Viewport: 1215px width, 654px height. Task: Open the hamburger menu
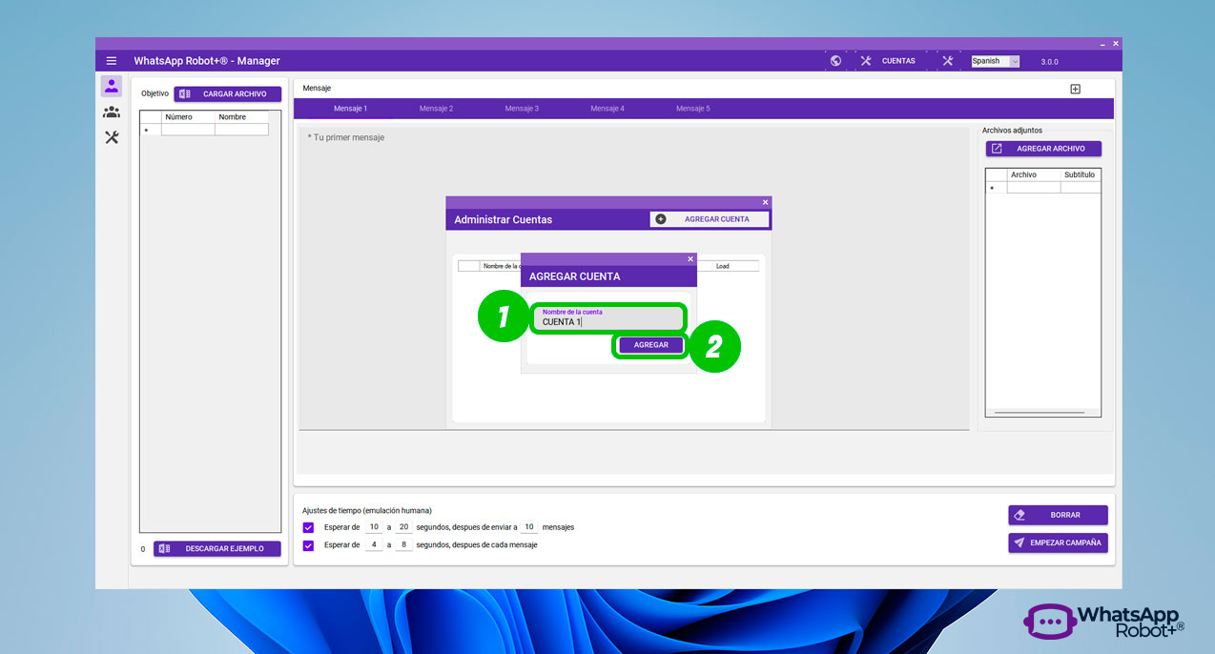click(112, 61)
